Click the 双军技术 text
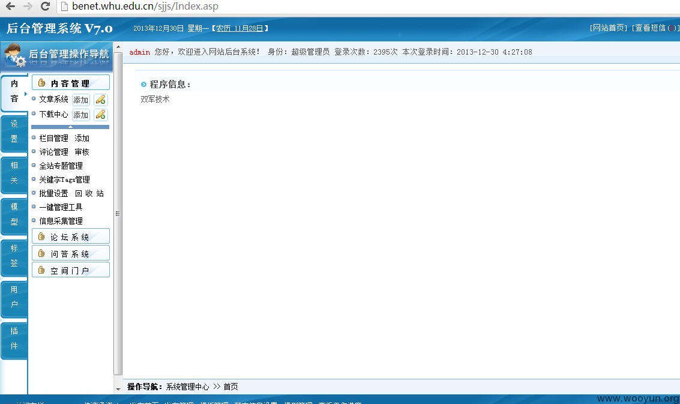The width and height of the screenshot is (680, 404). pyautogui.click(x=155, y=100)
